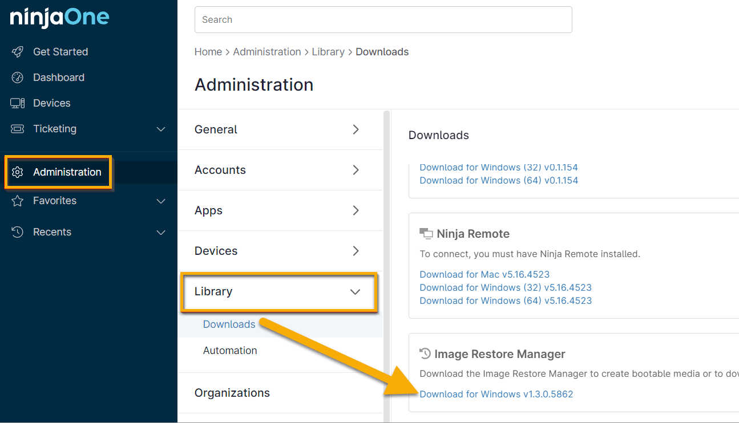
Task: Click into the Search field
Action: pyautogui.click(x=383, y=20)
